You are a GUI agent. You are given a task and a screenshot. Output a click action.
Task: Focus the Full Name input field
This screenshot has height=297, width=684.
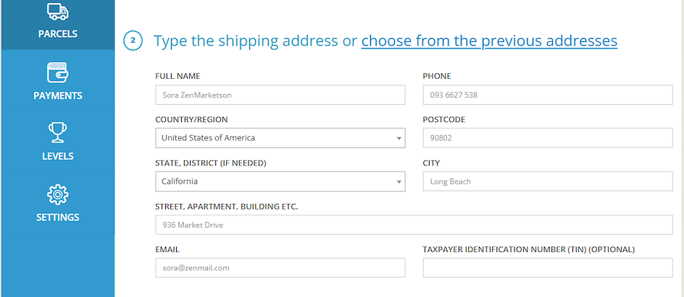[280, 95]
